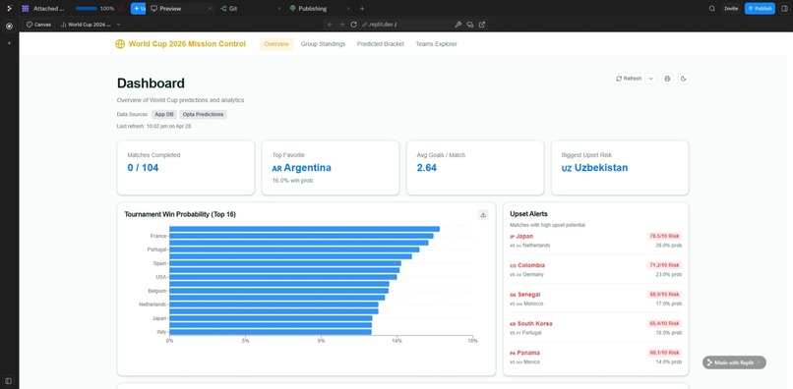Click the 65.4/10 Risk badge
This screenshot has height=389, width=793.
click(664, 324)
